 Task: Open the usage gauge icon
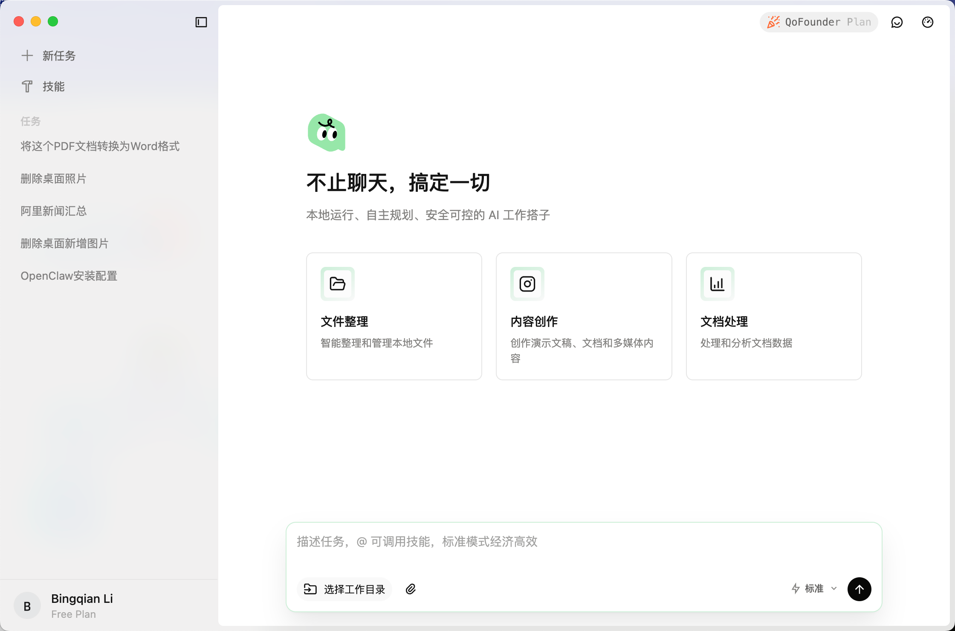928,22
